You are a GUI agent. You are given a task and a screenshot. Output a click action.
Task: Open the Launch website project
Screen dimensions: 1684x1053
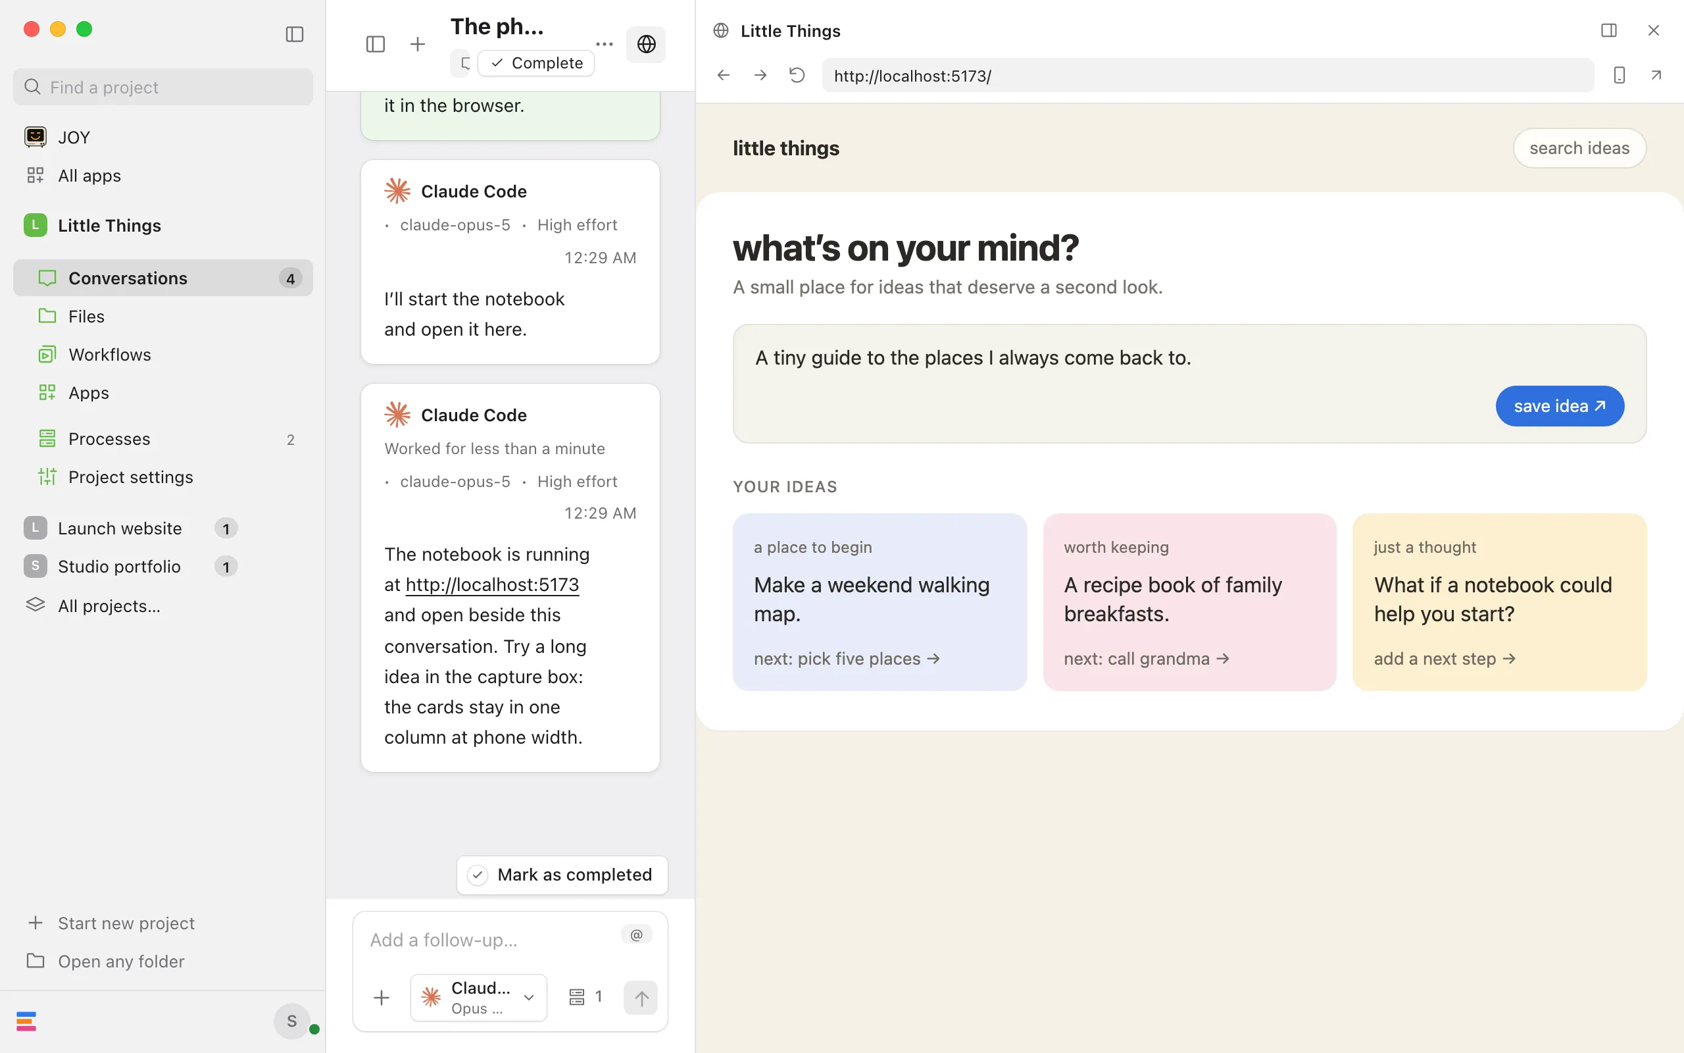(x=131, y=528)
